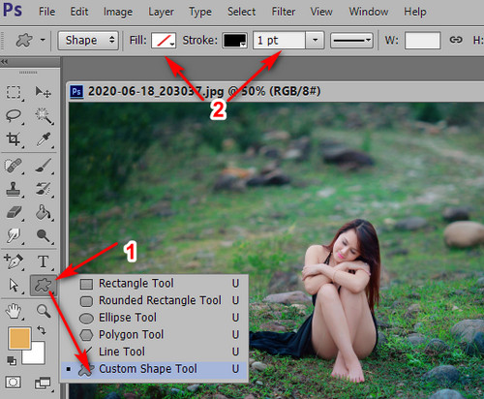Open the Type menu
Viewport: 484px width, 399px height.
pyautogui.click(x=200, y=12)
